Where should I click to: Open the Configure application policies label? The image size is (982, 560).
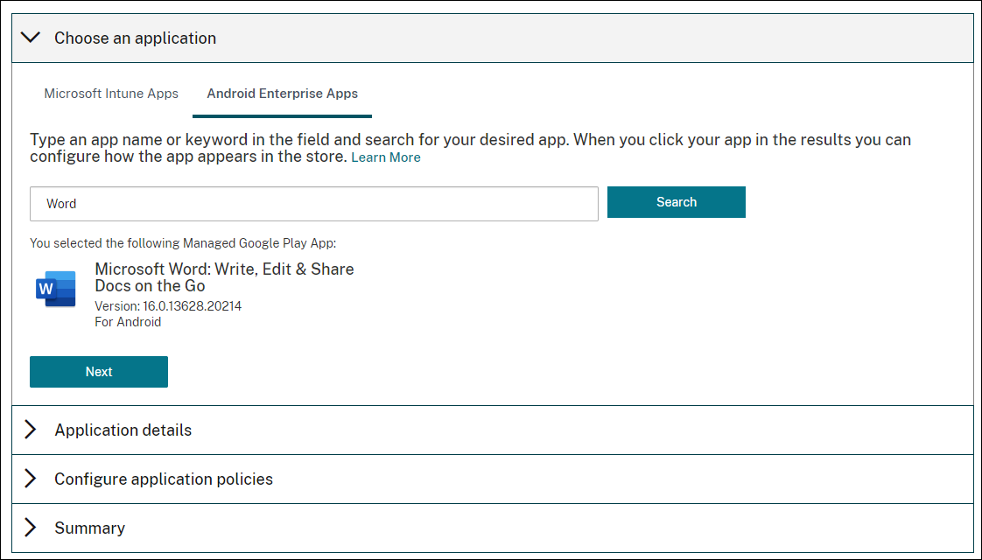point(164,479)
